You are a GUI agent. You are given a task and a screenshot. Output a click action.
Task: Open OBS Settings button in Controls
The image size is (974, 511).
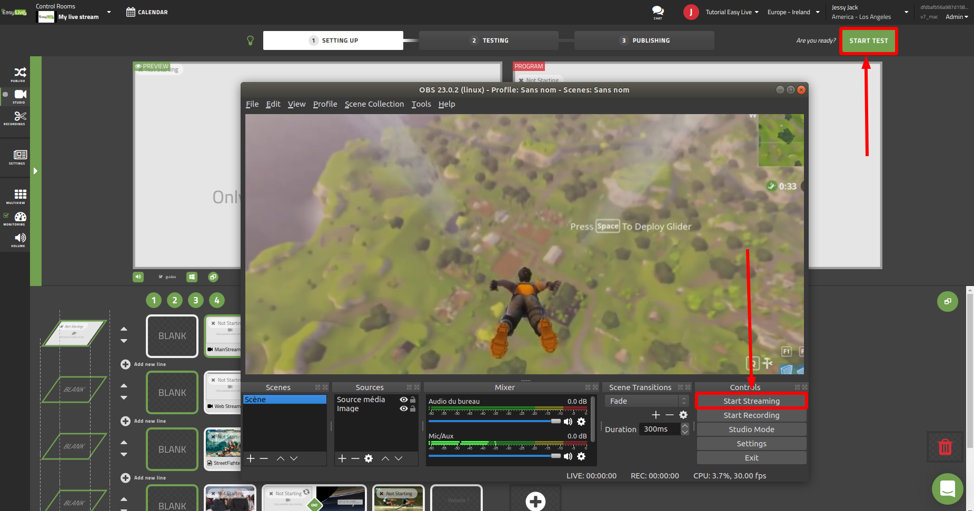pos(751,444)
